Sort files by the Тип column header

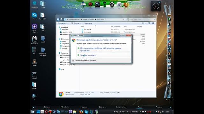(x=125, y=27)
